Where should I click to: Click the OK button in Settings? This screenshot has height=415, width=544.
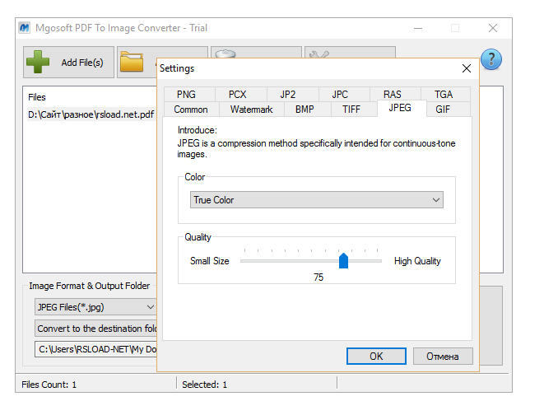pos(376,357)
